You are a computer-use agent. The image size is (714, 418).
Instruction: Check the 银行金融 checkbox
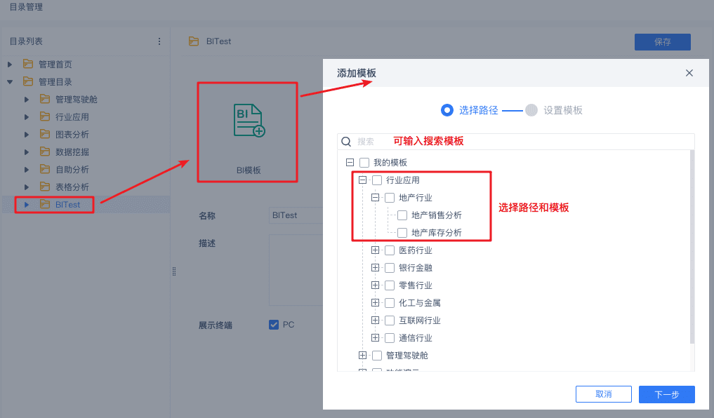tap(390, 268)
